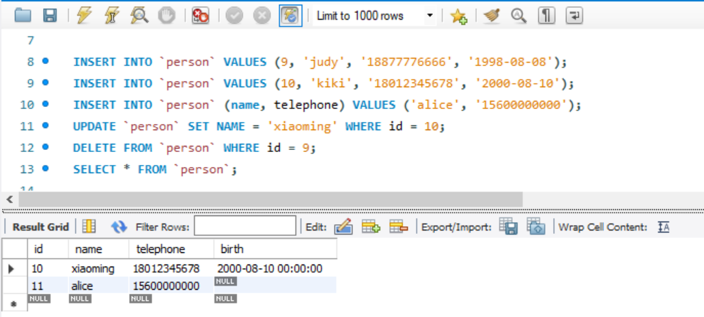Save the script with floppy disk icon
The image size is (704, 317).
coord(50,16)
